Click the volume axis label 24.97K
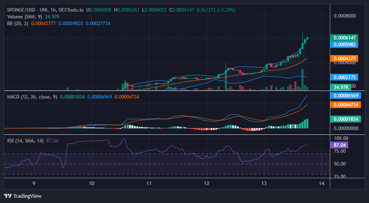The image size is (369, 203). (x=340, y=87)
